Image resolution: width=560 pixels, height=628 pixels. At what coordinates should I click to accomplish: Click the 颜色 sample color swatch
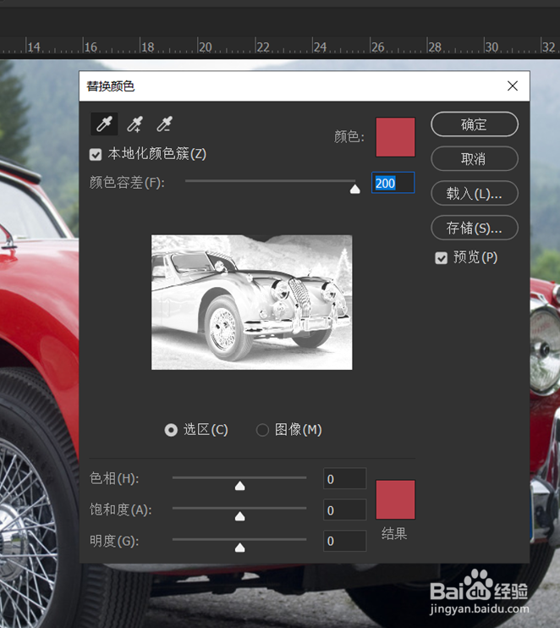(396, 137)
